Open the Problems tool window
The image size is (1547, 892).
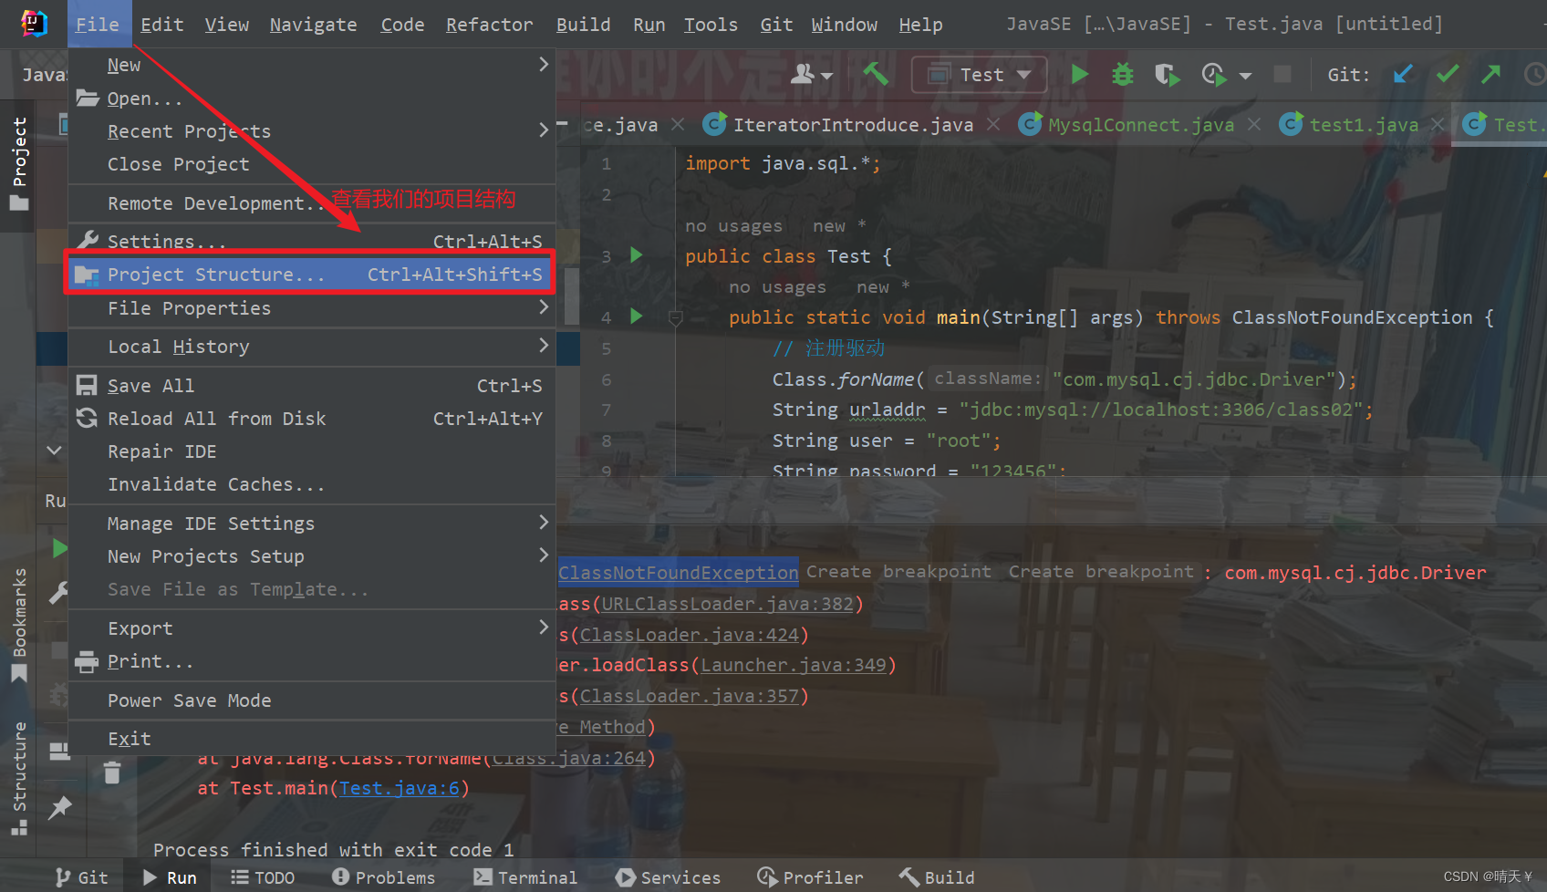[383, 876]
